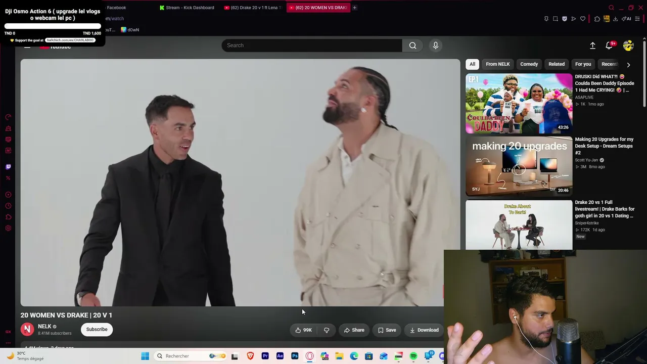Screen dimensions: 647x364
Task: Click the browser snapshot capture icon
Action: click(556, 19)
